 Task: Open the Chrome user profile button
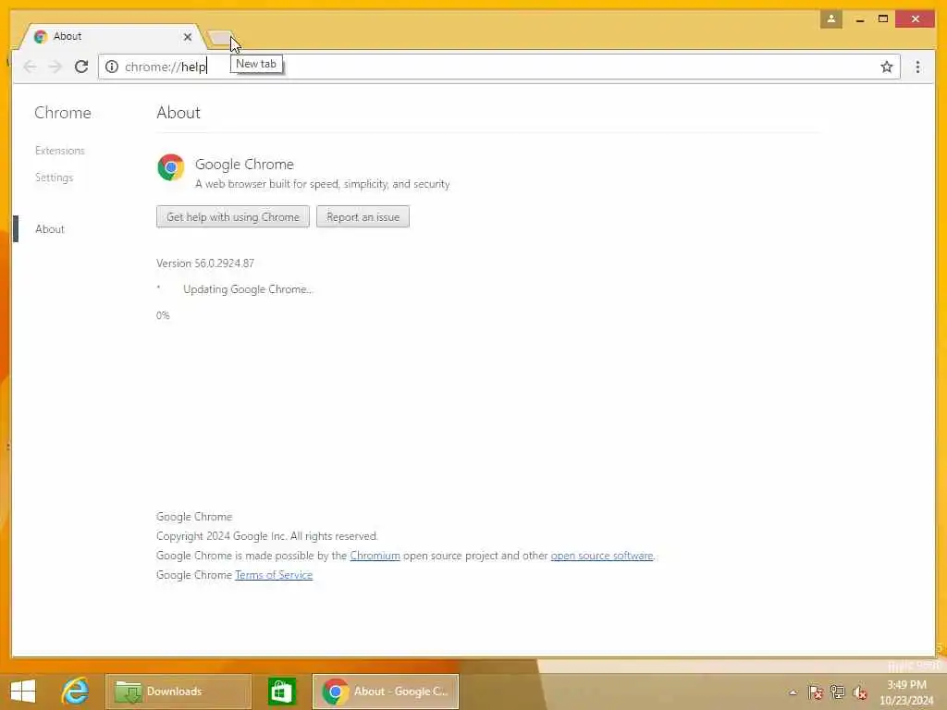click(x=831, y=18)
